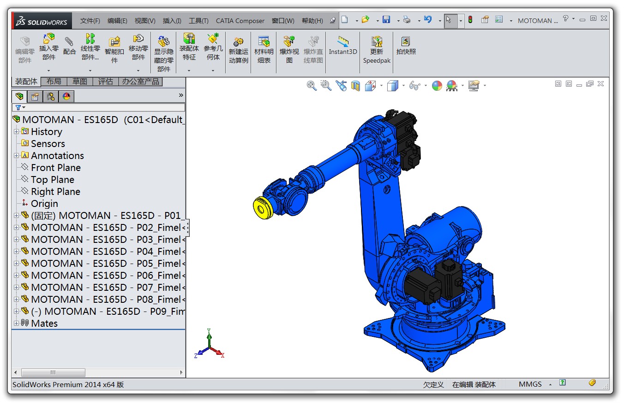Expand the Mates tree node
The image size is (624, 406).
(x=17, y=324)
